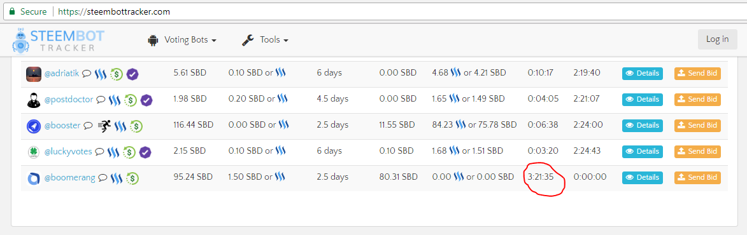Click the purple verified badge for @luckyvotes
Image resolution: width=747 pixels, height=235 pixels.
coord(145,152)
